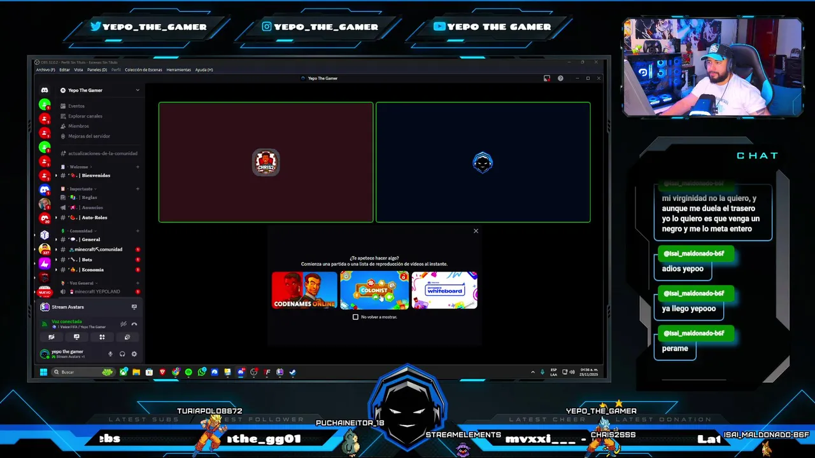Toggle camera in voice panel

coord(52,337)
